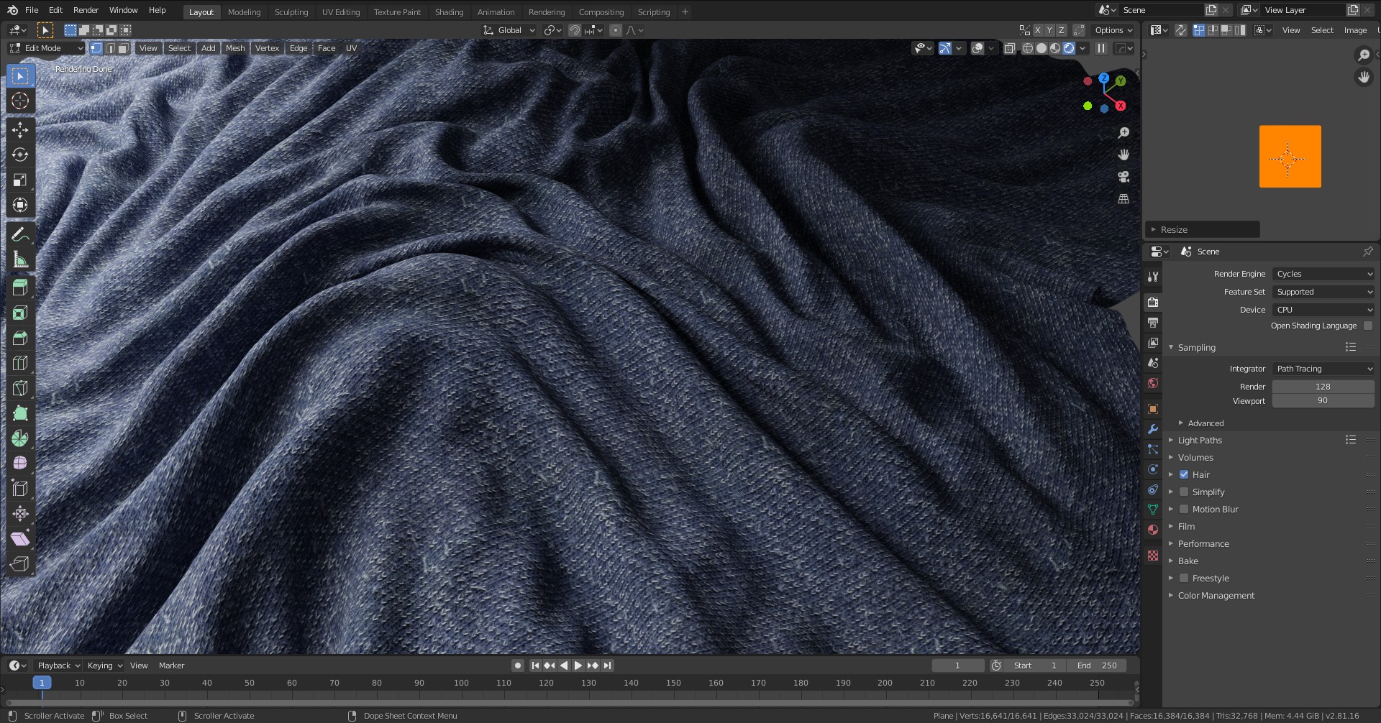
Task: Open the Modifier wrench properties tab
Action: [1153, 429]
